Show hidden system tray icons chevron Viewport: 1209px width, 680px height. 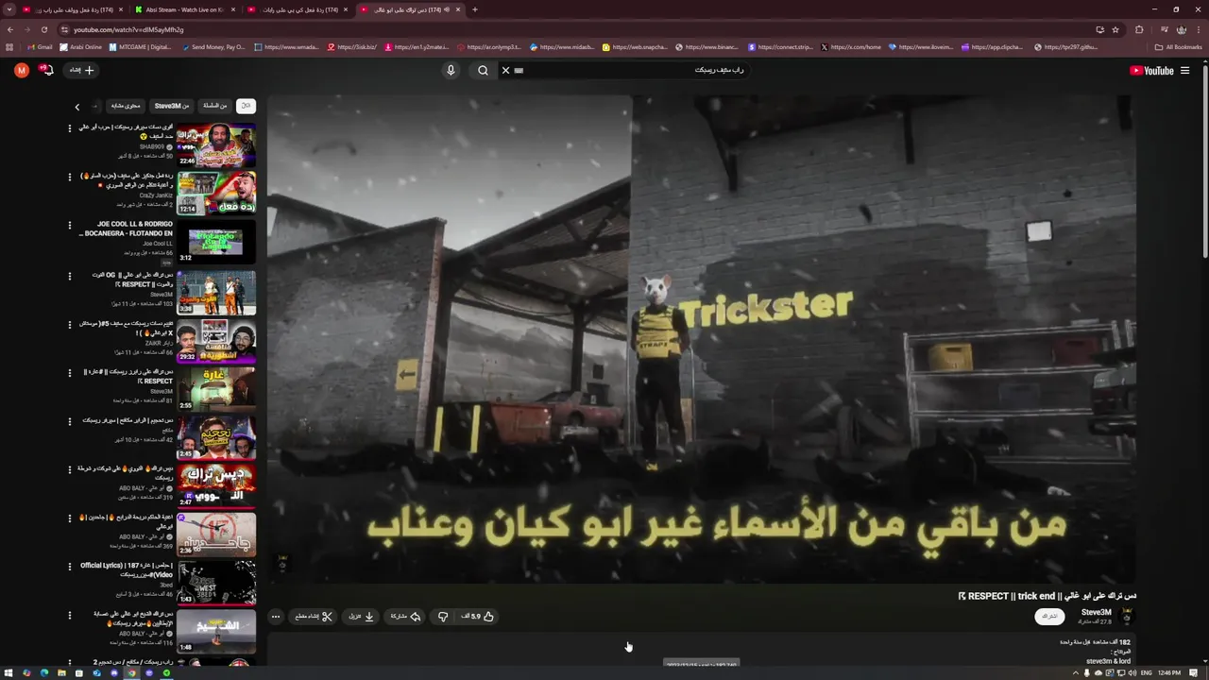(x=1075, y=672)
